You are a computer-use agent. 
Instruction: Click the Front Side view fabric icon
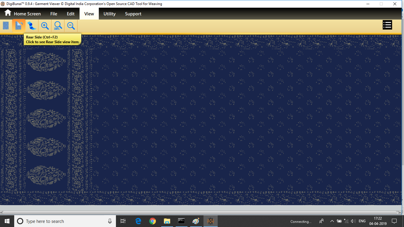point(6,26)
